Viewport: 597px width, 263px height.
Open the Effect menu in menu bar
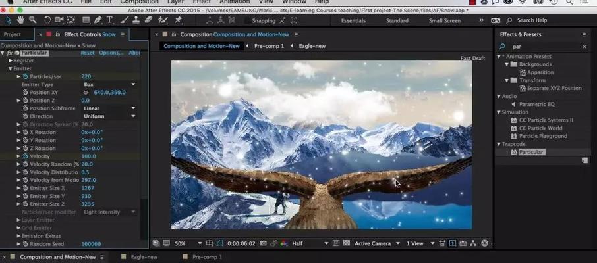click(202, 2)
